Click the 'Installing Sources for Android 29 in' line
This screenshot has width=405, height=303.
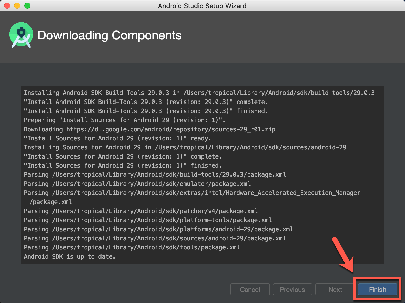click(185, 147)
